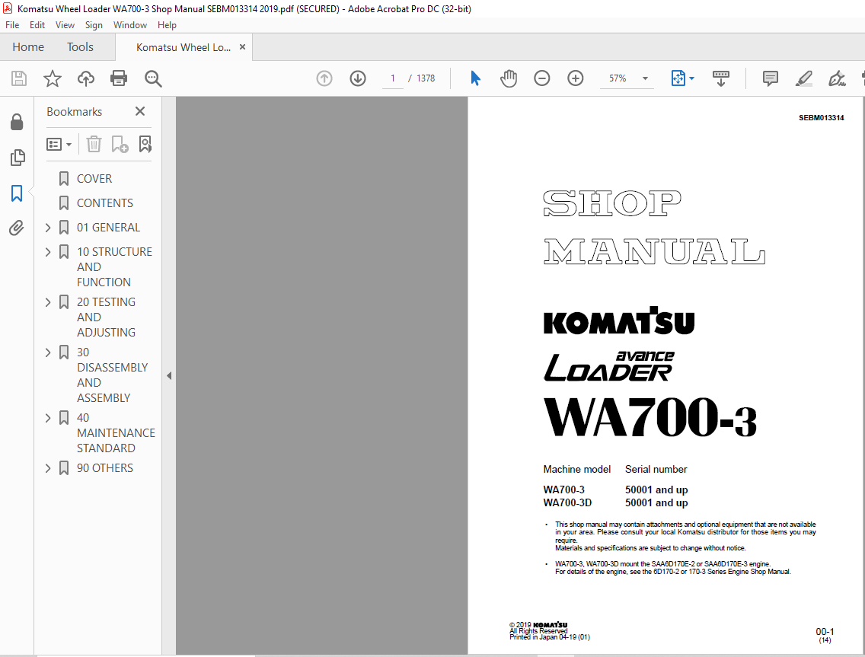Open the Help menu
Image resolution: width=865 pixels, height=657 pixels.
[167, 25]
